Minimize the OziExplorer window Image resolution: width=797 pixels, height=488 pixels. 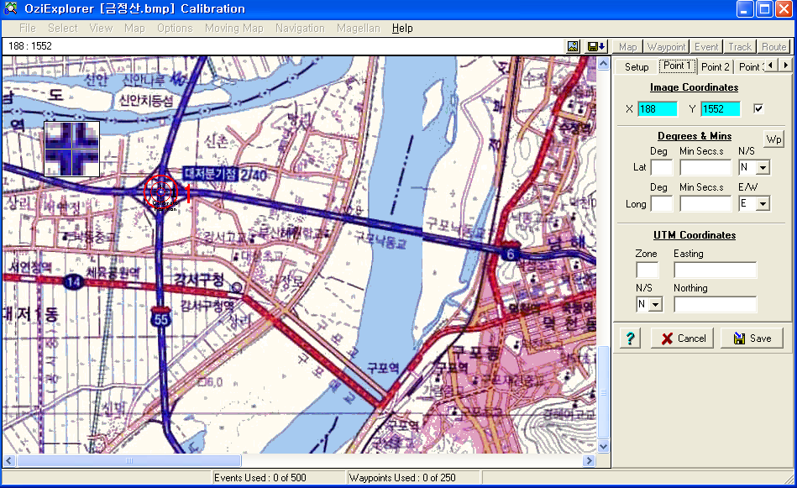745,9
